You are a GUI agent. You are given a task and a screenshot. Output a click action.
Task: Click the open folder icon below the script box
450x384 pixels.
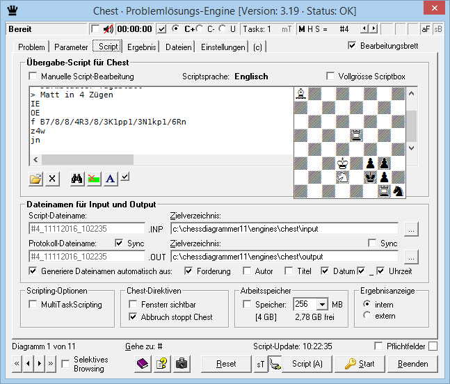coord(35,179)
